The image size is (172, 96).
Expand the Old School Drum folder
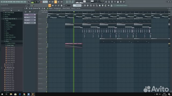tap(9, 13)
